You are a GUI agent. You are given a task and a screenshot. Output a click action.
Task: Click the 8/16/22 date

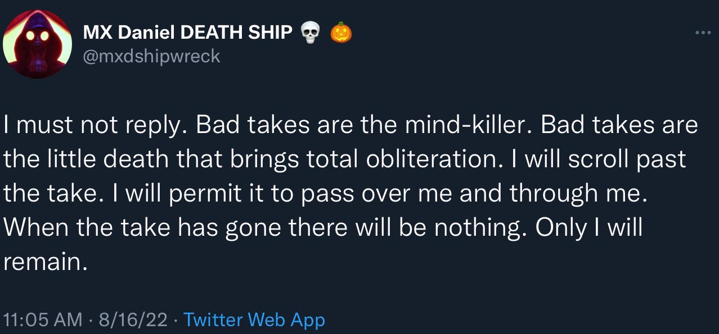tap(133, 320)
